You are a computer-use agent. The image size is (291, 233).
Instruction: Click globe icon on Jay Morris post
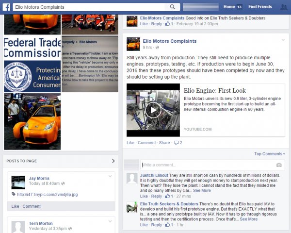tap(63, 183)
